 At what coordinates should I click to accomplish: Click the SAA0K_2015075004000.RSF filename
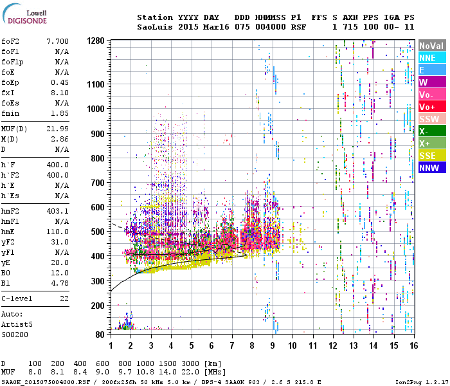click(x=46, y=382)
